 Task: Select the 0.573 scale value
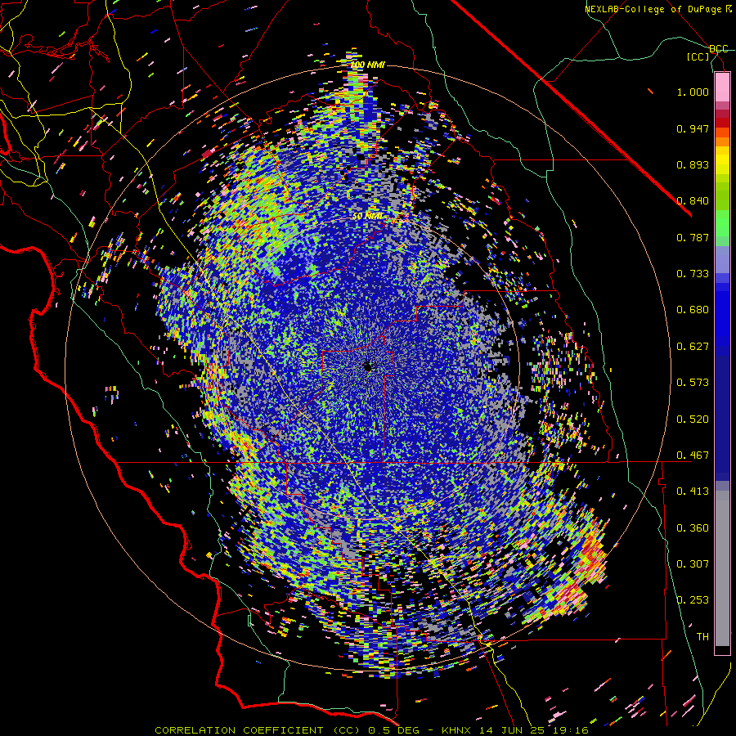coord(693,383)
